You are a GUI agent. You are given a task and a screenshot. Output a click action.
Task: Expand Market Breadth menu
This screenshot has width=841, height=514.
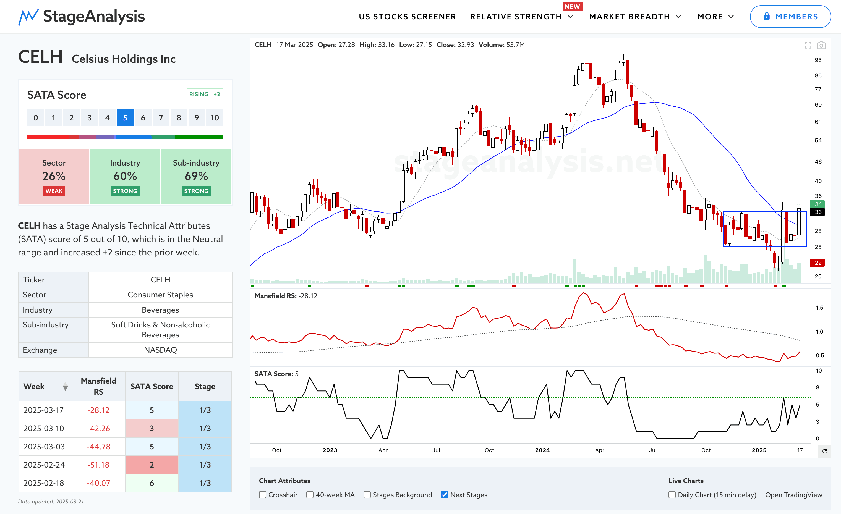(635, 16)
